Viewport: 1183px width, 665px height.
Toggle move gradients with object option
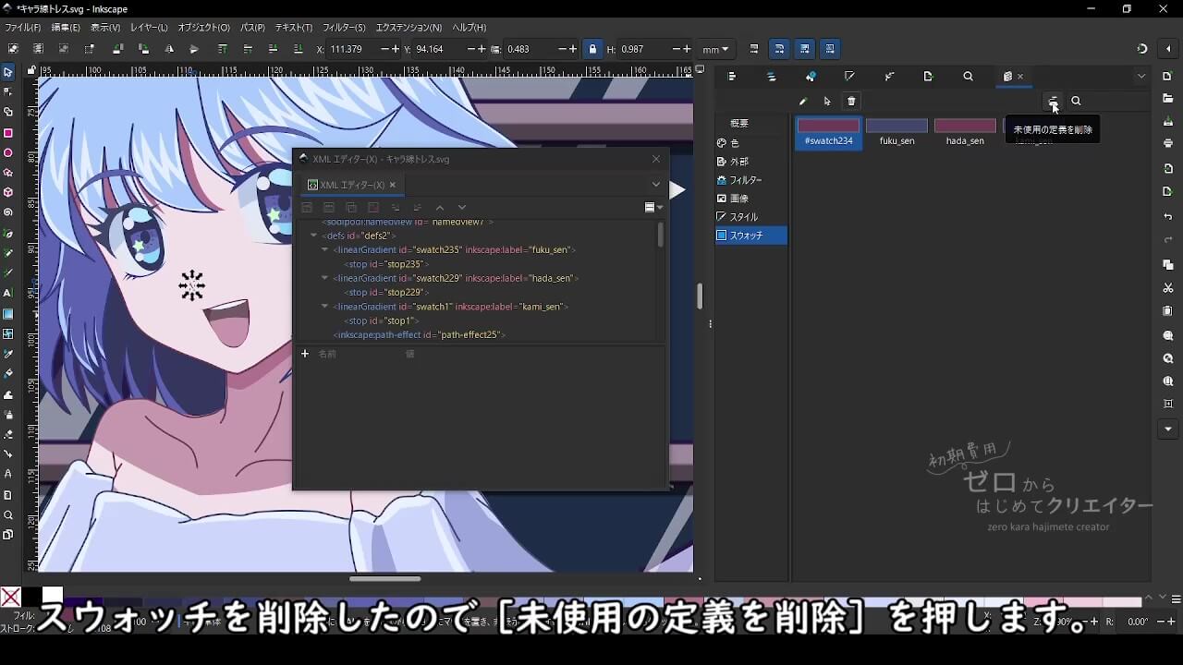tap(805, 49)
